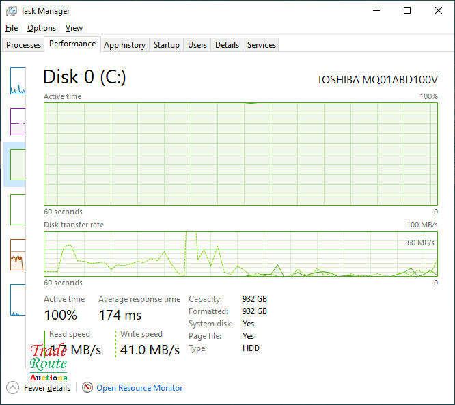This screenshot has height=405, width=455.
Task: Open the Options menu
Action: coord(42,28)
